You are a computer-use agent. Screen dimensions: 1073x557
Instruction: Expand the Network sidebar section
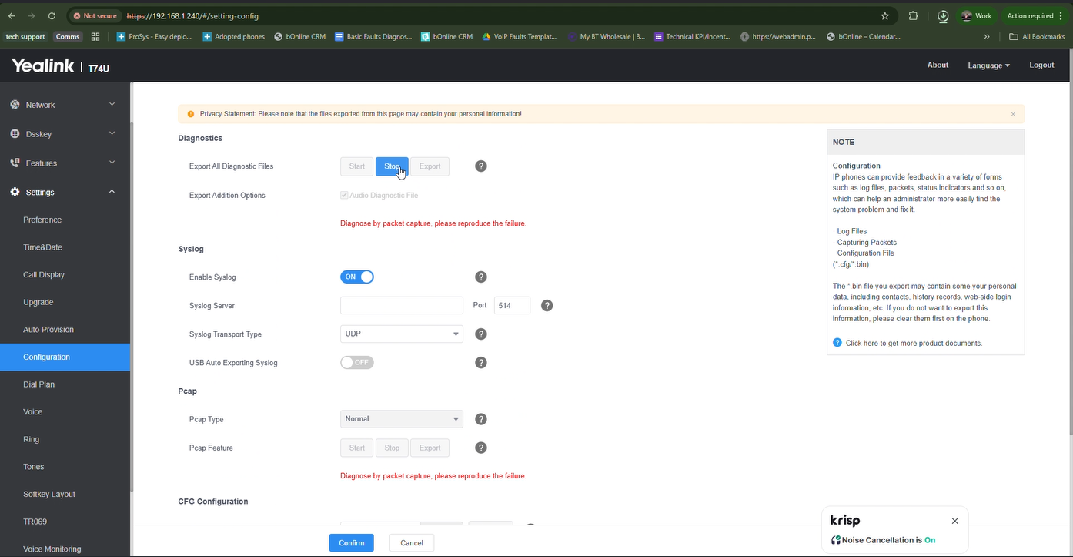click(x=65, y=105)
